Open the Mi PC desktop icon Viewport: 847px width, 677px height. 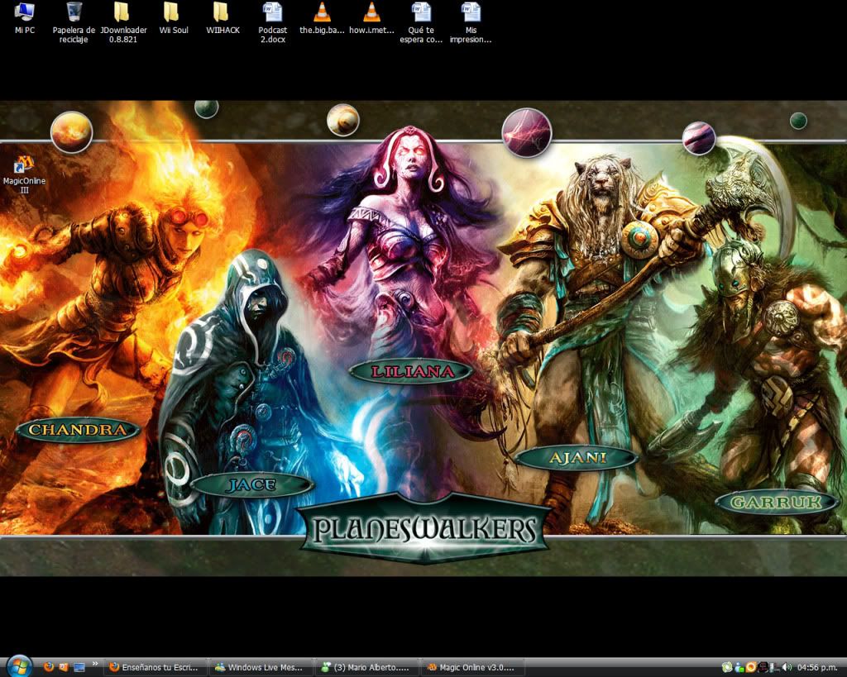tap(24, 18)
